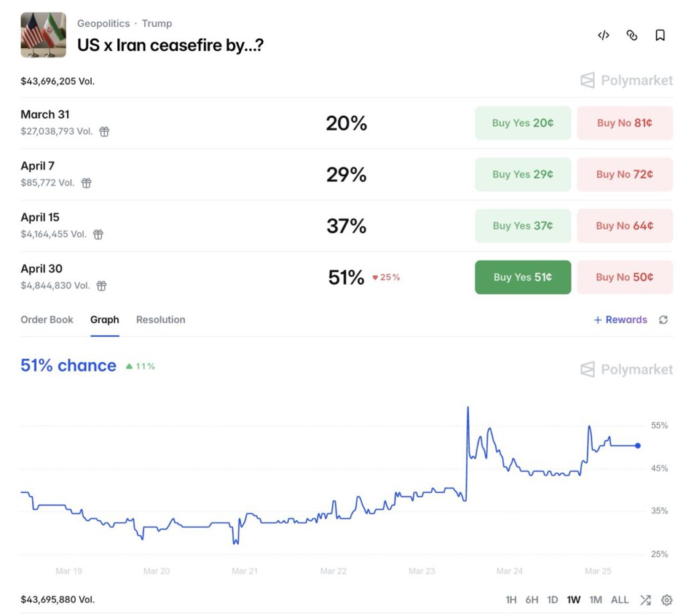Click the compare/shuffle chart icon
Screen dimensions: 686x616
[645, 600]
